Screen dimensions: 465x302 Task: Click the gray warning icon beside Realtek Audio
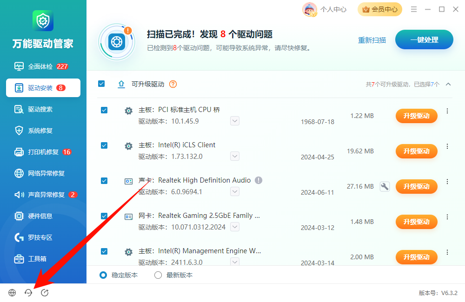[259, 180]
